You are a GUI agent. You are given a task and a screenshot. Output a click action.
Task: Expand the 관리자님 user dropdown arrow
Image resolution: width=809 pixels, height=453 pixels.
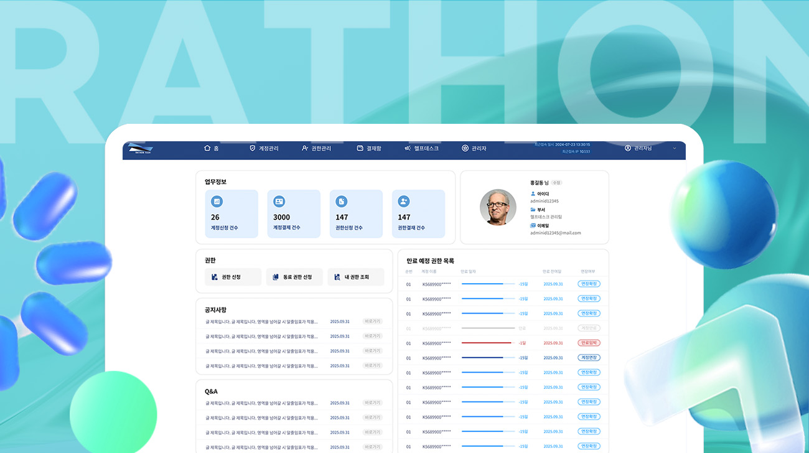pos(675,148)
